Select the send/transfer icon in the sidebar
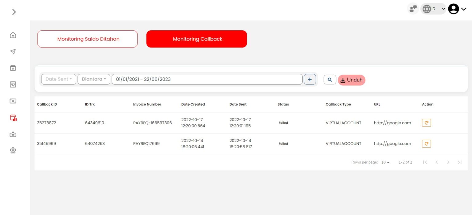 [13, 52]
